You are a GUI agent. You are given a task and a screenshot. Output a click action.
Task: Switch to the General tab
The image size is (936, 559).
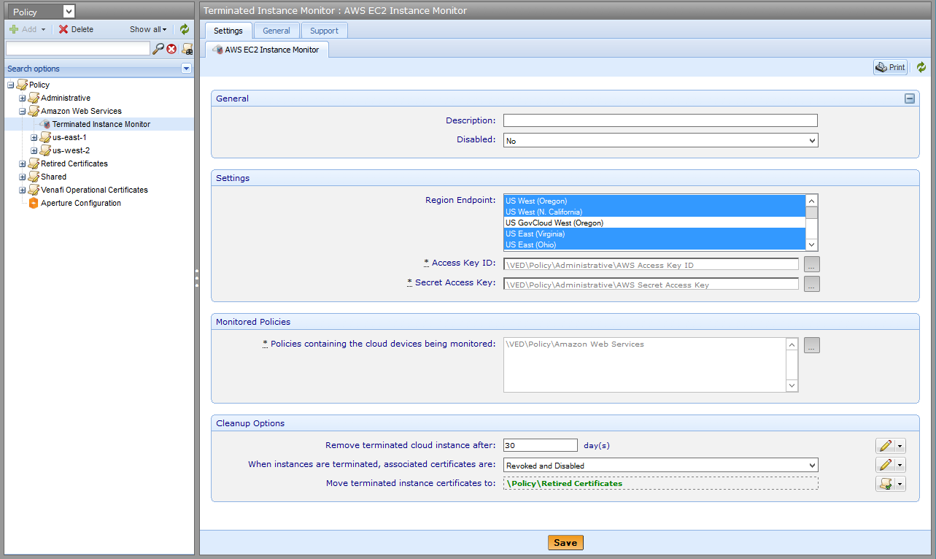coord(276,31)
